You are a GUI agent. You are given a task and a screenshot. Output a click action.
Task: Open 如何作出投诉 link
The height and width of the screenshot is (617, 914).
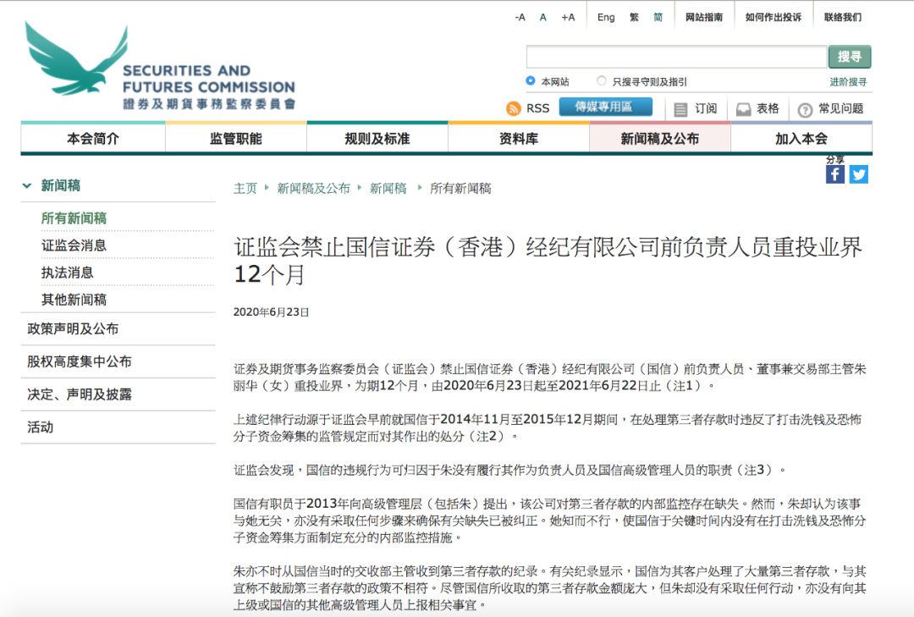pyautogui.click(x=773, y=18)
